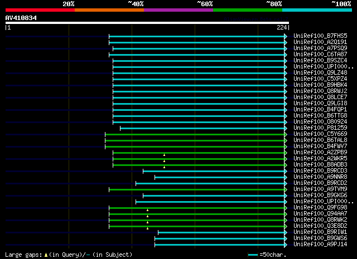
Task: Click the cyan alignment bar of row B9GWS6
Action: click(219, 239)
